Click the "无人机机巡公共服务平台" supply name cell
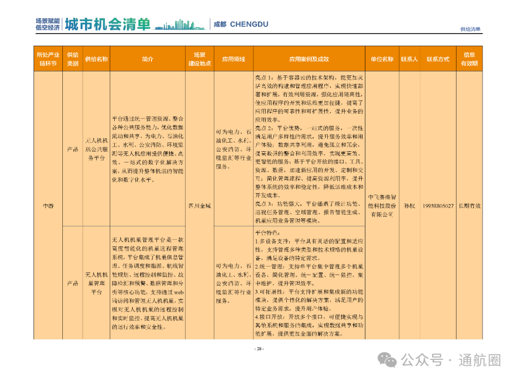518x381 pixels. pos(96,149)
